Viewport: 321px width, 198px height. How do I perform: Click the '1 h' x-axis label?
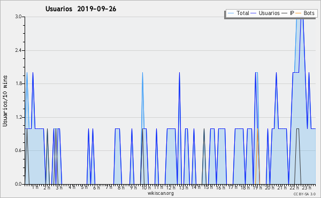tap(35, 187)
